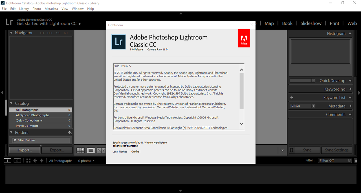The image size is (361, 193).
Task: Click the plus icon in Keyword List
Action: 292,98
